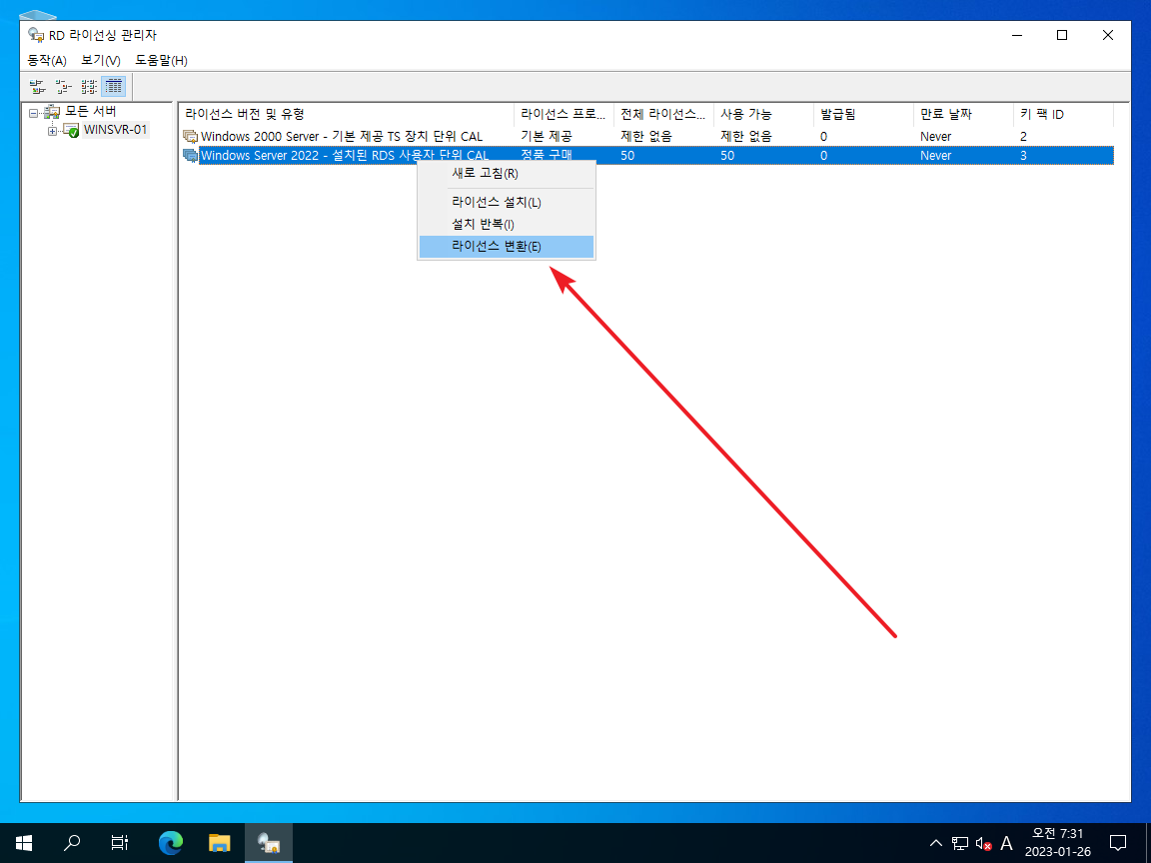Click the available count 50 in Server 2022 row
Viewport: 1151px width, 863px height.
(x=727, y=156)
